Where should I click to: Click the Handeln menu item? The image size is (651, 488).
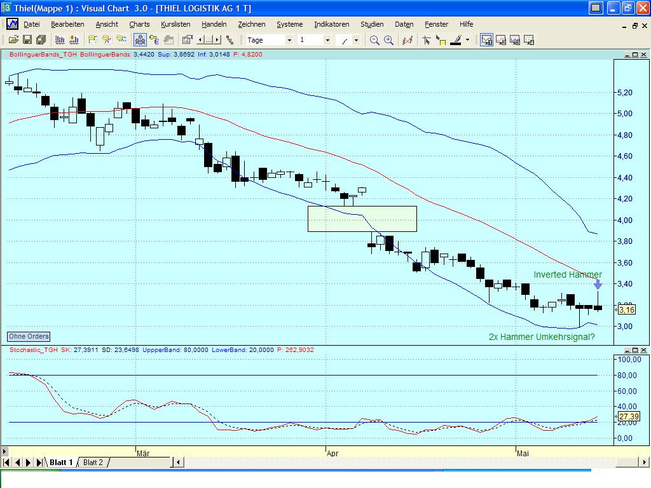click(x=214, y=24)
